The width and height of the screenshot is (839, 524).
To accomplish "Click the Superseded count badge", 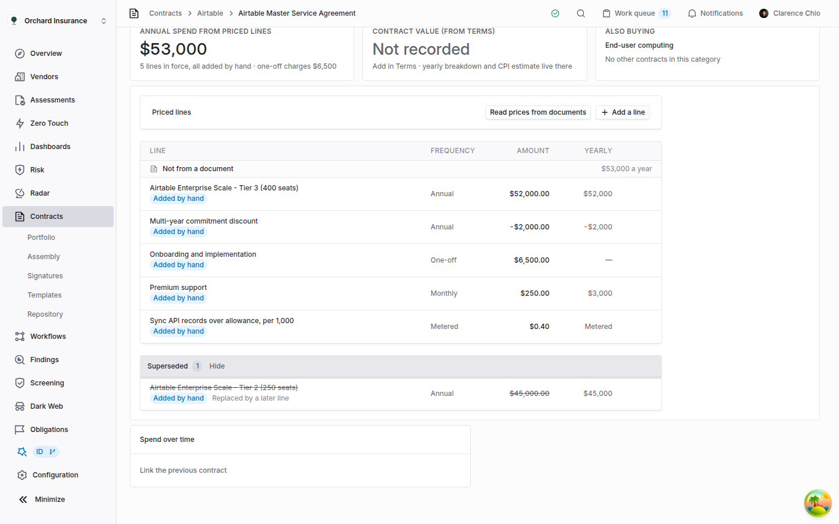I will click(x=198, y=366).
